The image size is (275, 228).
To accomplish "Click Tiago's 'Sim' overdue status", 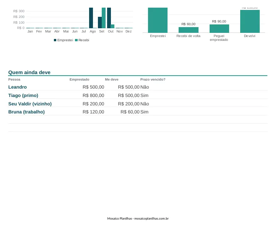I will pos(144,95).
